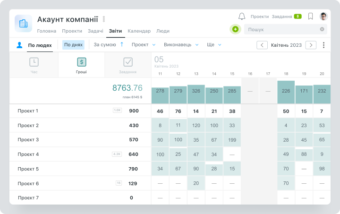
Task: Open the notifications bell
Action: 242,16
